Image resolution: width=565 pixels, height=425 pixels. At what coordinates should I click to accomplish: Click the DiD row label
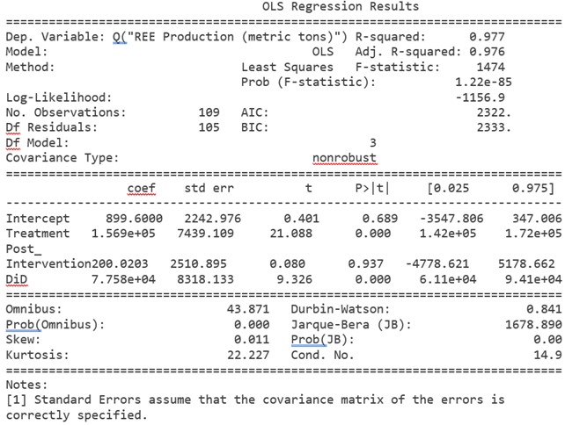[x=17, y=277]
